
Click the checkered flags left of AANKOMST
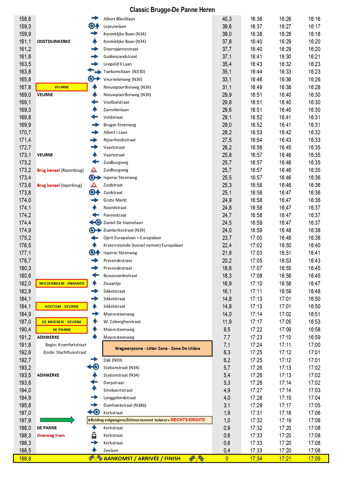point(95,458)
